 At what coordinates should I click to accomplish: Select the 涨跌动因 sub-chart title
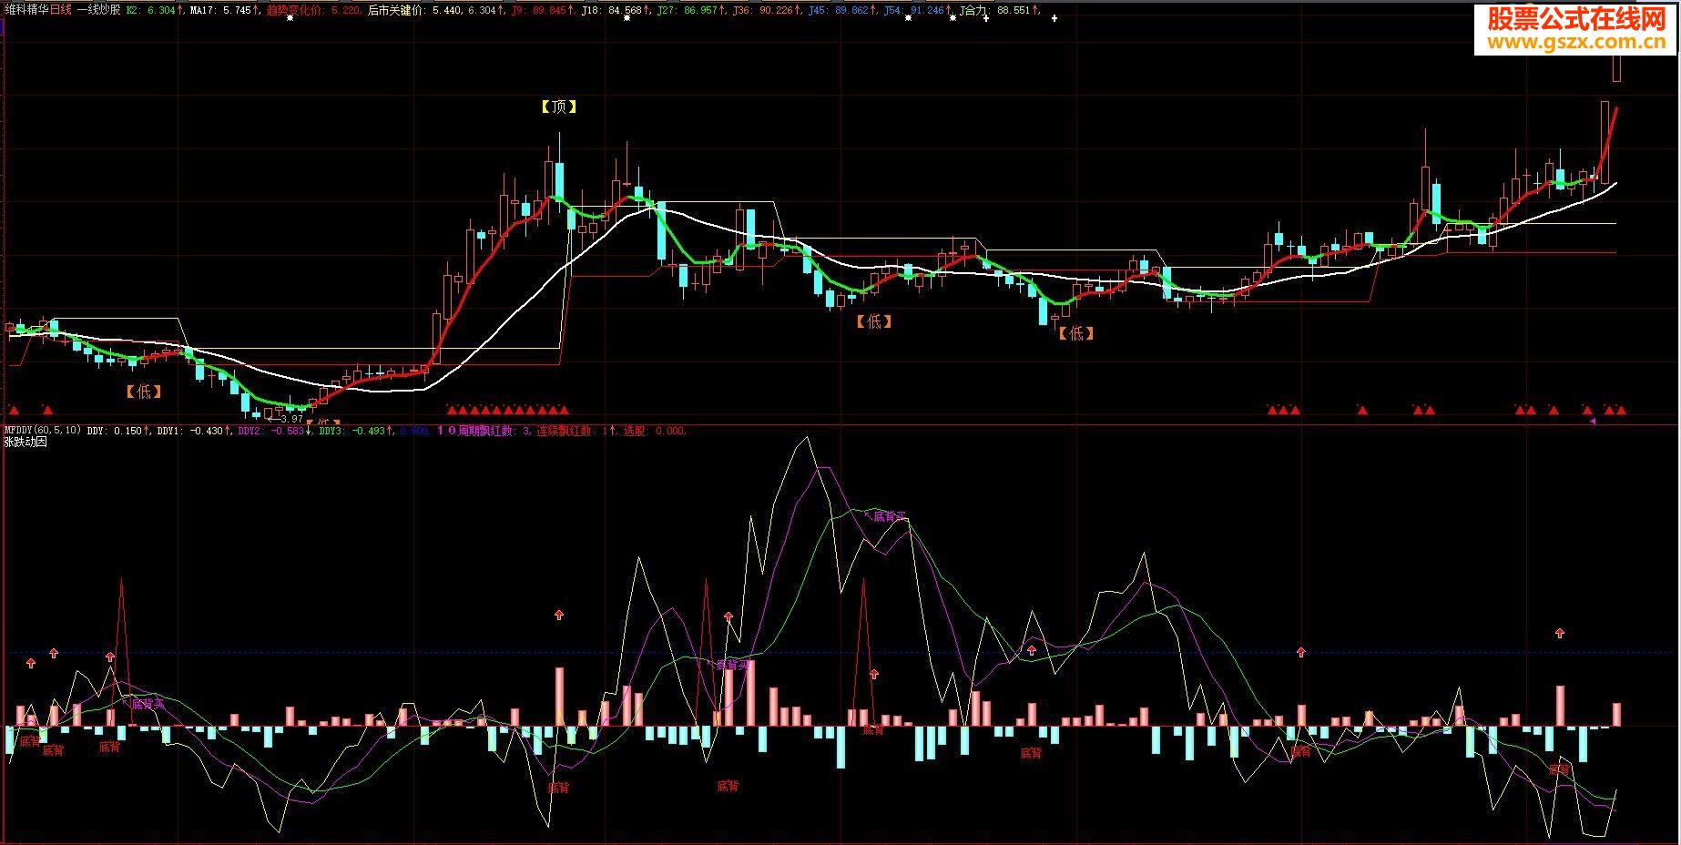[x=25, y=443]
